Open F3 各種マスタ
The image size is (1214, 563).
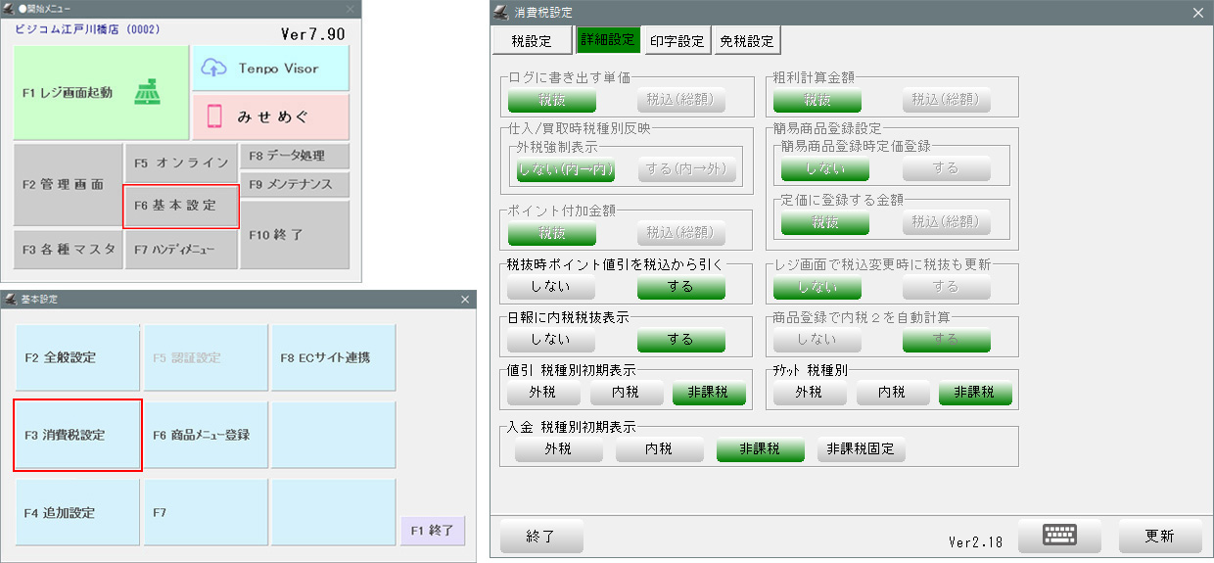[x=68, y=250]
